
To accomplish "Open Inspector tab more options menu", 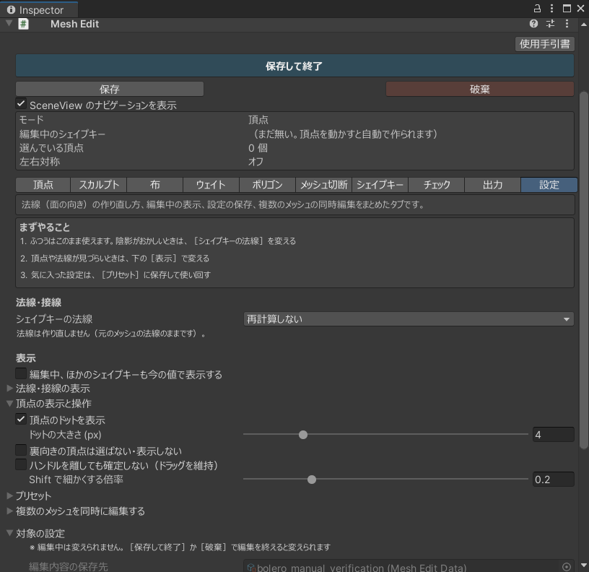I will [551, 8].
